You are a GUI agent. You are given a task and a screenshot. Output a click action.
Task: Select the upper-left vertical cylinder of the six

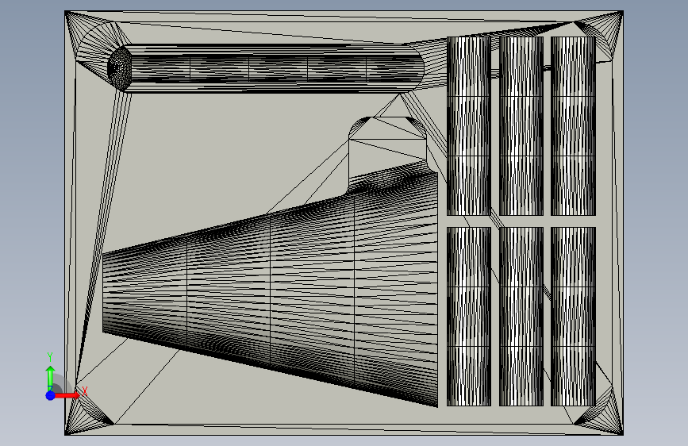[469, 126]
